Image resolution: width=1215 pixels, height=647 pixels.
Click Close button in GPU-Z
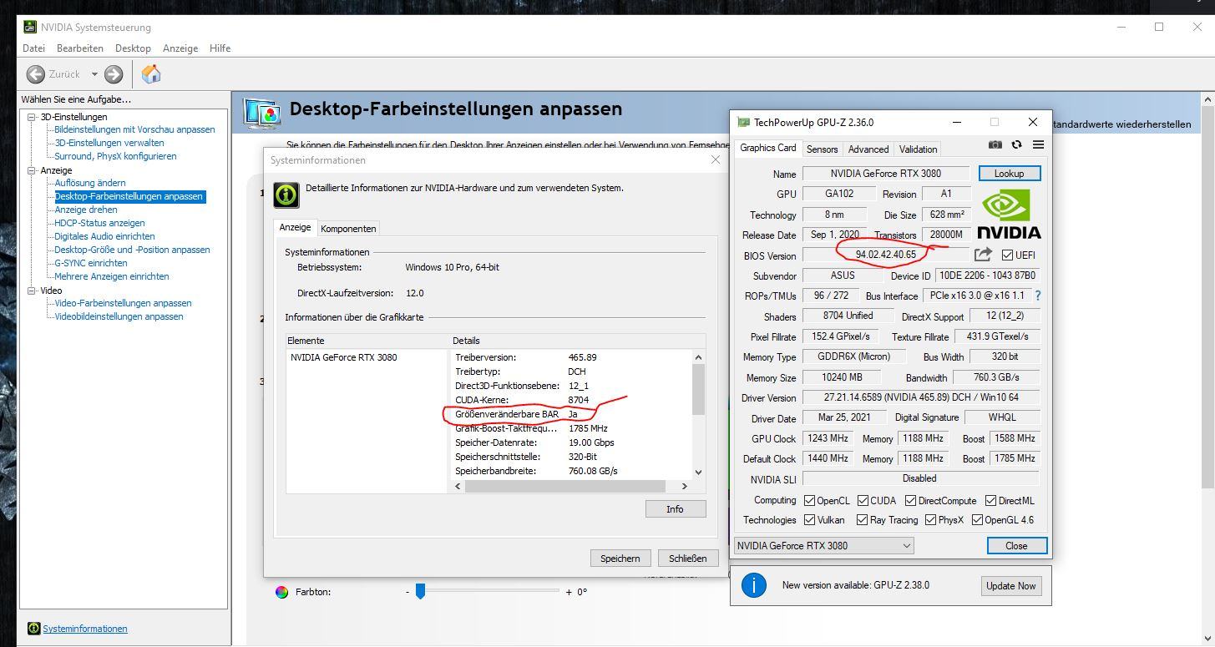point(1016,546)
